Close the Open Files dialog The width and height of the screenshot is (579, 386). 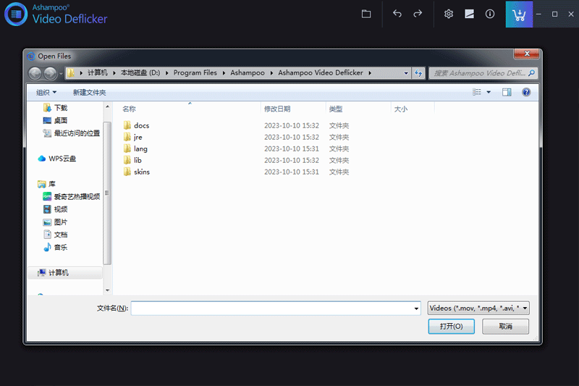tap(527, 54)
